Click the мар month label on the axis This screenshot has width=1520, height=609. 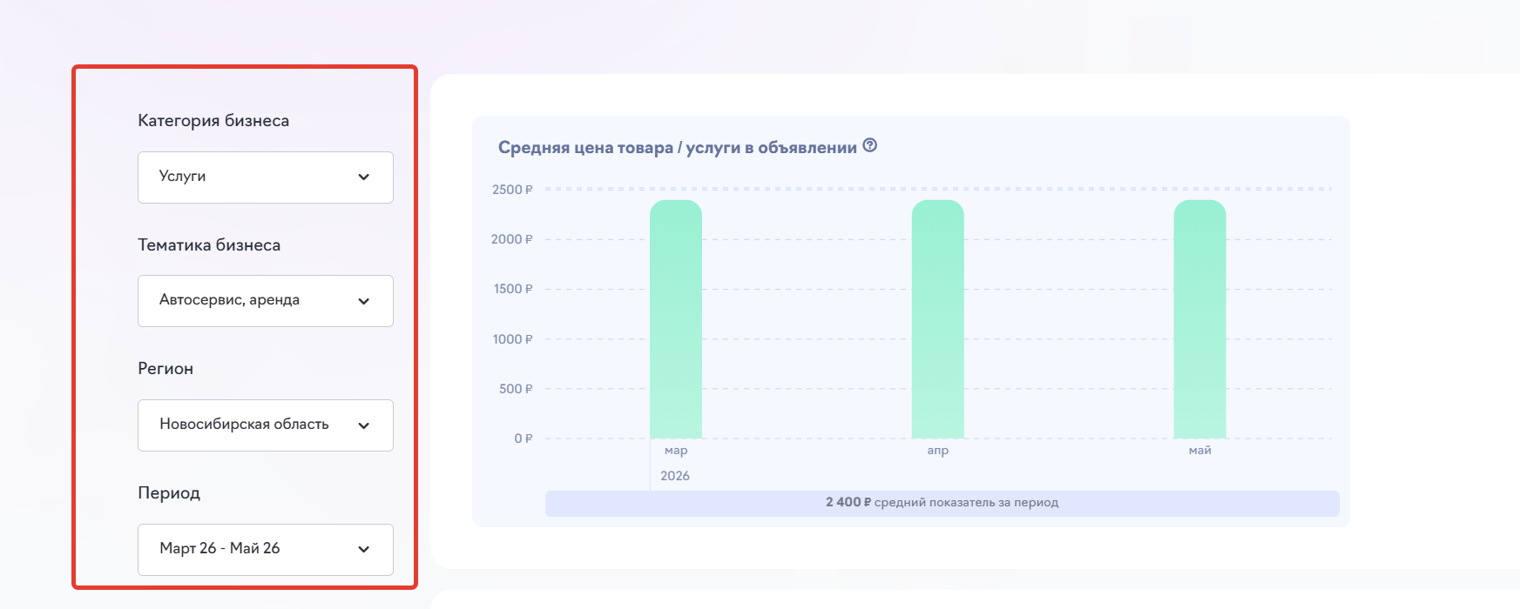click(x=676, y=451)
